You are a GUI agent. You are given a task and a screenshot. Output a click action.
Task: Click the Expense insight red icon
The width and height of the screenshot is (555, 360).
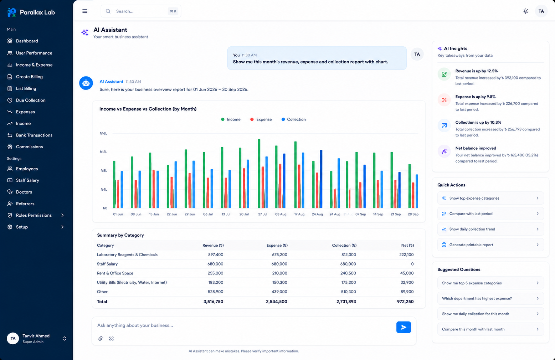point(444,100)
